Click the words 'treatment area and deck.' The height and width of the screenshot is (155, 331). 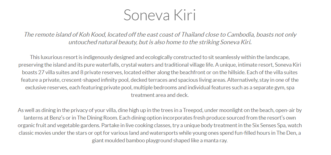(x=160, y=95)
